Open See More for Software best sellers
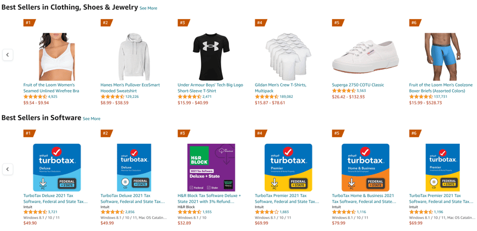This screenshot has width=477, height=231. 91,119
